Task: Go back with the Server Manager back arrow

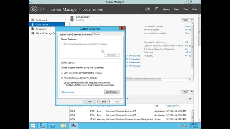Action: pos(34,9)
